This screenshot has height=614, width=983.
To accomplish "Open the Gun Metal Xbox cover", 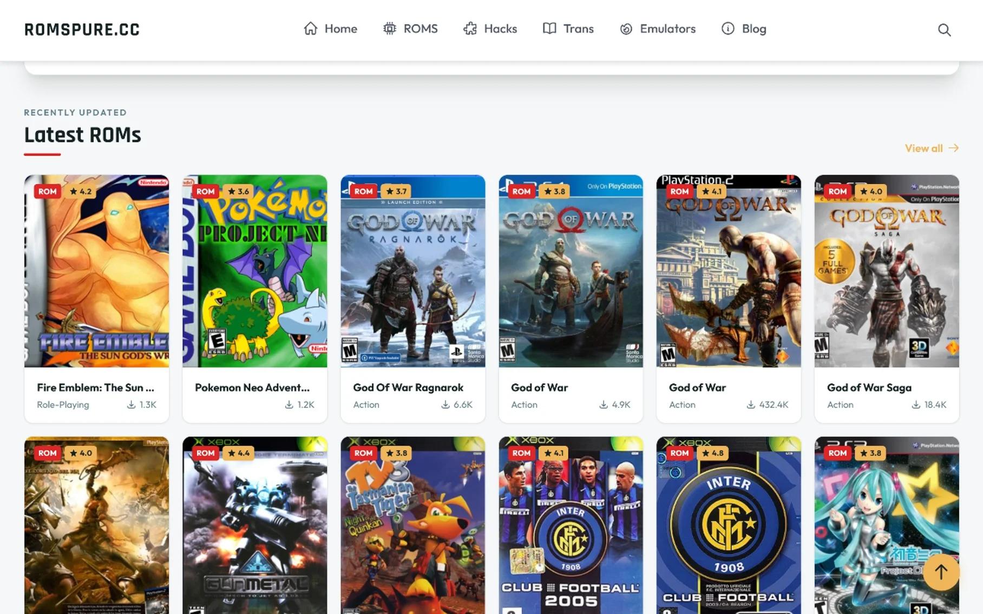I will pos(255,525).
